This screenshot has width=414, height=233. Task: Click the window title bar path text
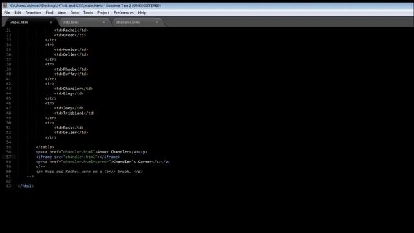[85, 6]
